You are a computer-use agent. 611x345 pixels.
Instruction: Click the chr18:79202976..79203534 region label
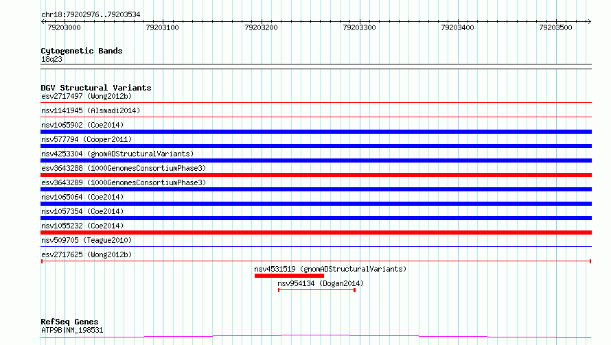click(91, 15)
